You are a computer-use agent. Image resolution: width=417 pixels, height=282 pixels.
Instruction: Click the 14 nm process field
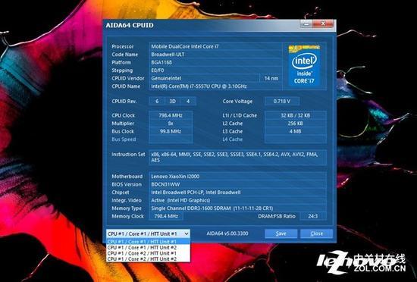coord(271,78)
